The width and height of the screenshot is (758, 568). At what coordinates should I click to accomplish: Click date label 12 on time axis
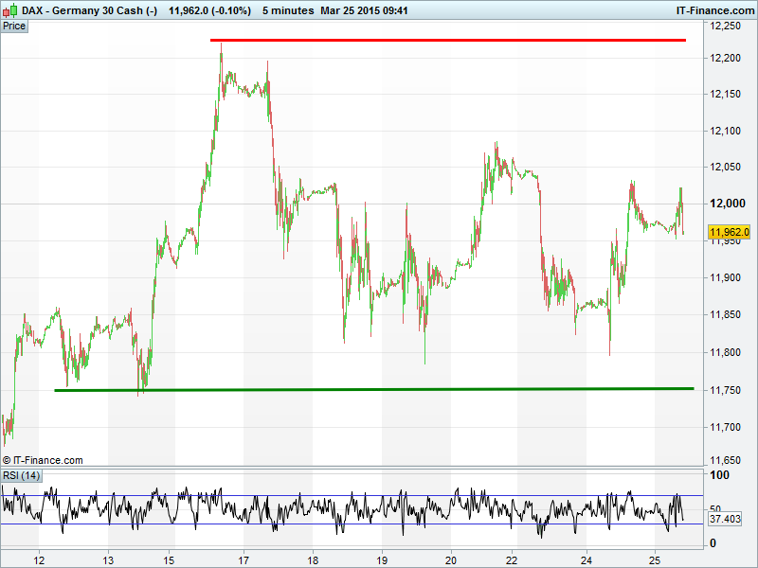[x=38, y=559]
